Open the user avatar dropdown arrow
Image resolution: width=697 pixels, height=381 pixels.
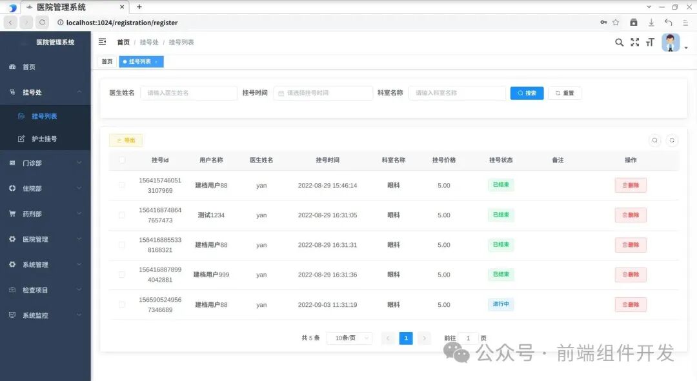coord(686,48)
